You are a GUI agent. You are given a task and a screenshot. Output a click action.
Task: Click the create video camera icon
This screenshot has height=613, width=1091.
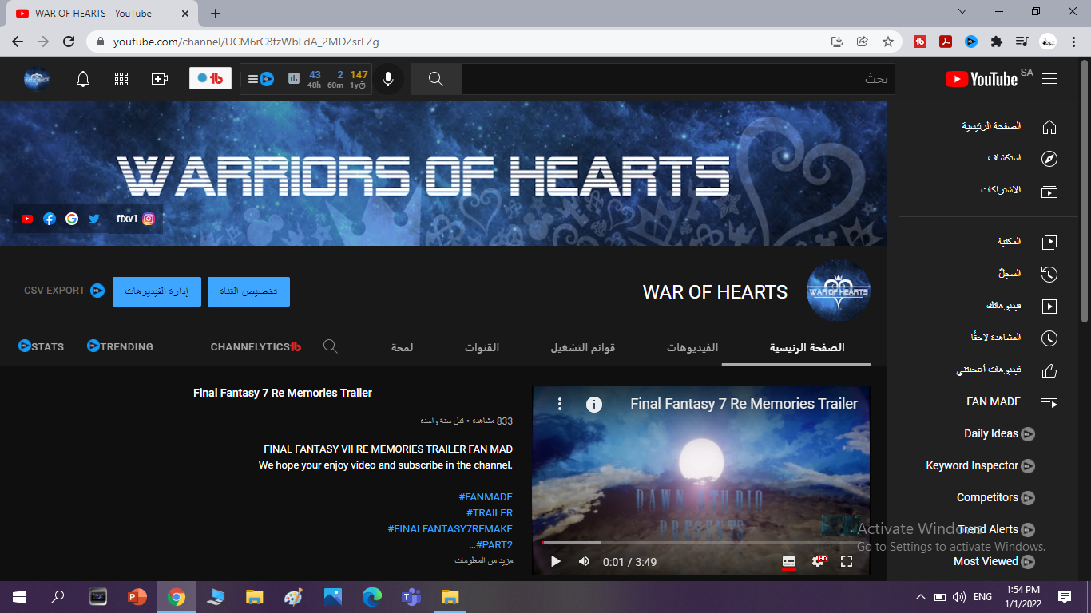click(x=160, y=79)
